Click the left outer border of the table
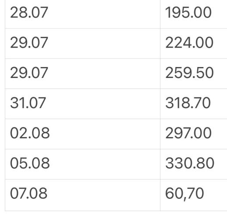 click(x=5, y=106)
